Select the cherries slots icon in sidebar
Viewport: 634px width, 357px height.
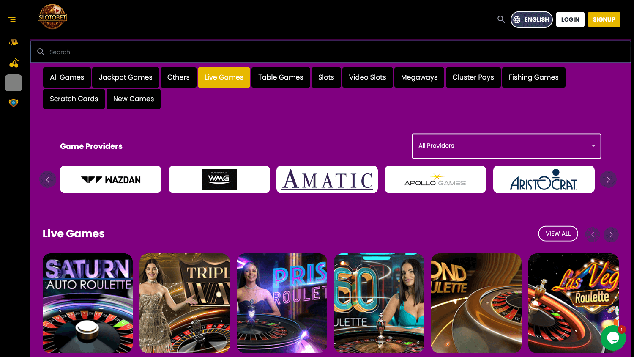pos(13,63)
